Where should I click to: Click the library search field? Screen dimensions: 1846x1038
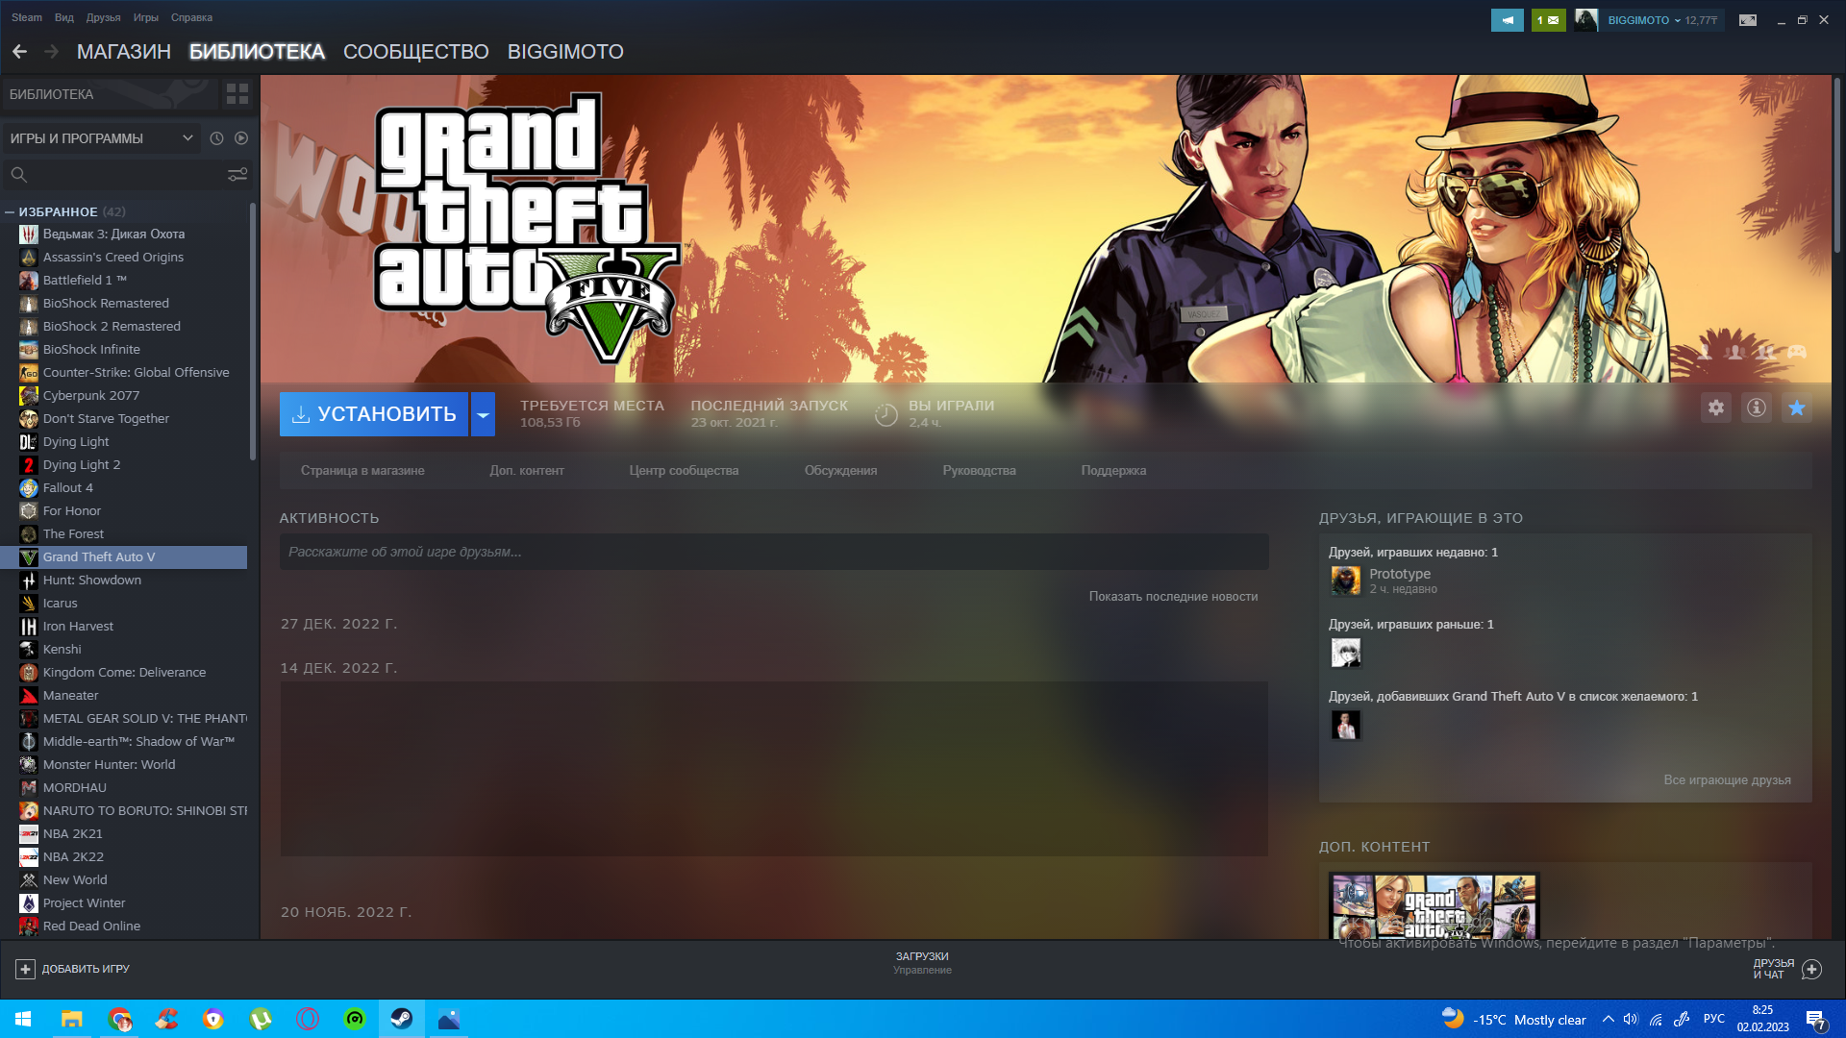pyautogui.click(x=125, y=175)
